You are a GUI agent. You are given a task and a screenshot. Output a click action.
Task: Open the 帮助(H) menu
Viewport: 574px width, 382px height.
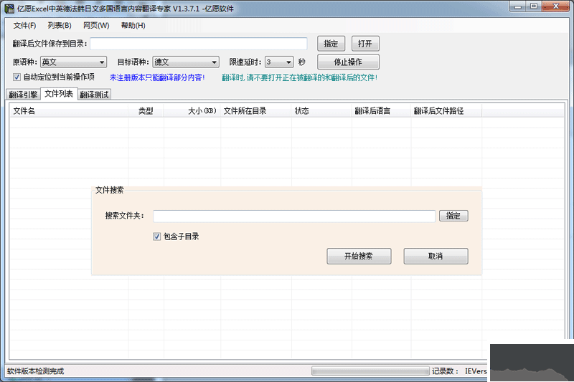point(133,25)
